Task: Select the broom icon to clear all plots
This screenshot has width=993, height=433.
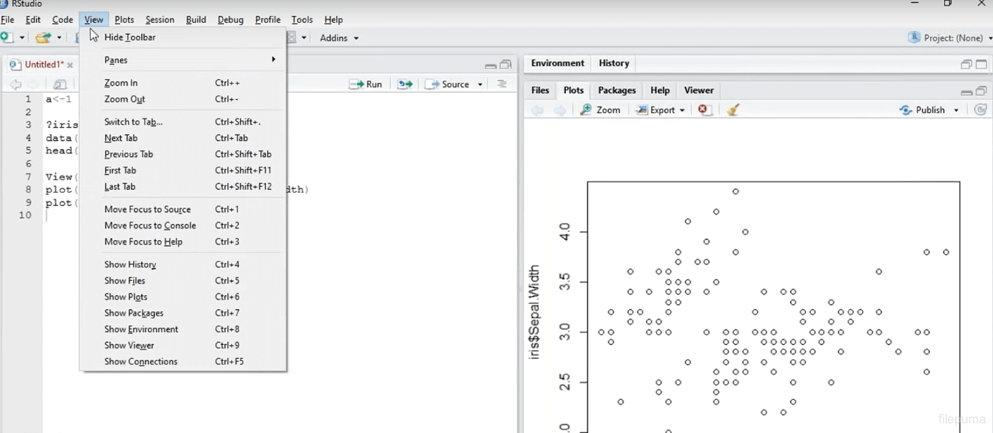Action: coord(732,109)
